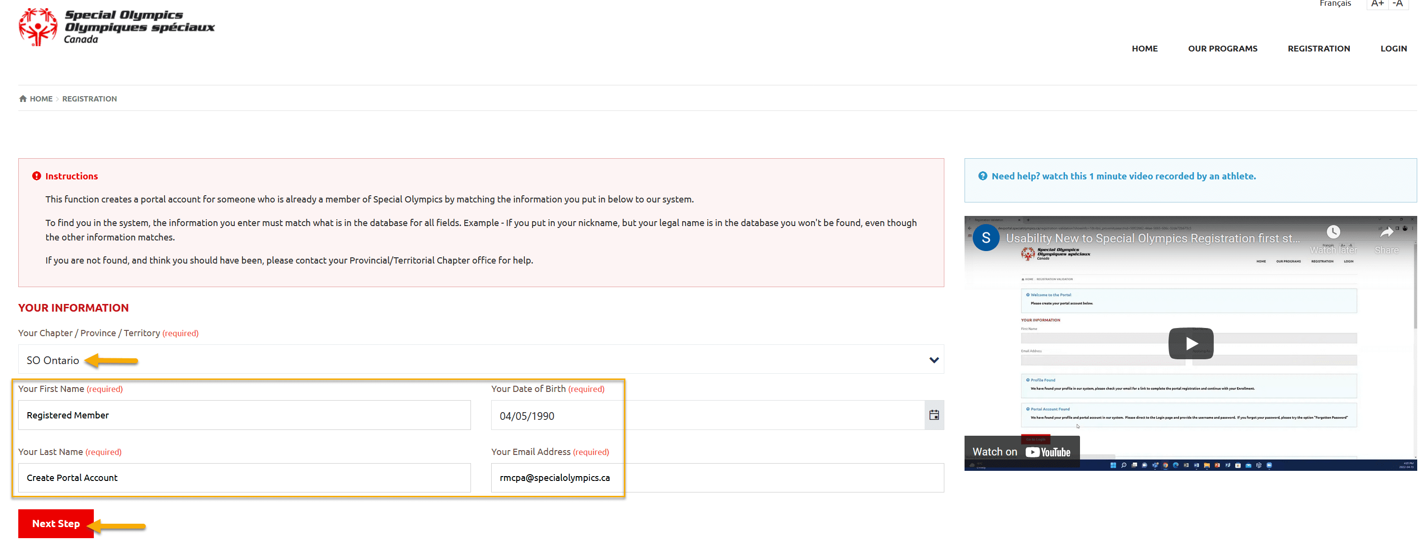Click the home icon in breadcrumb
1423x542 pixels.
[x=23, y=99]
